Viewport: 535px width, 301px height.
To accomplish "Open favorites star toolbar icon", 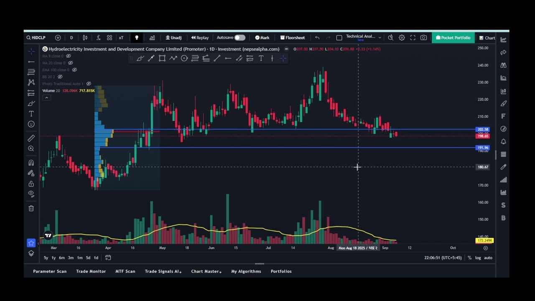I will coord(31,243).
